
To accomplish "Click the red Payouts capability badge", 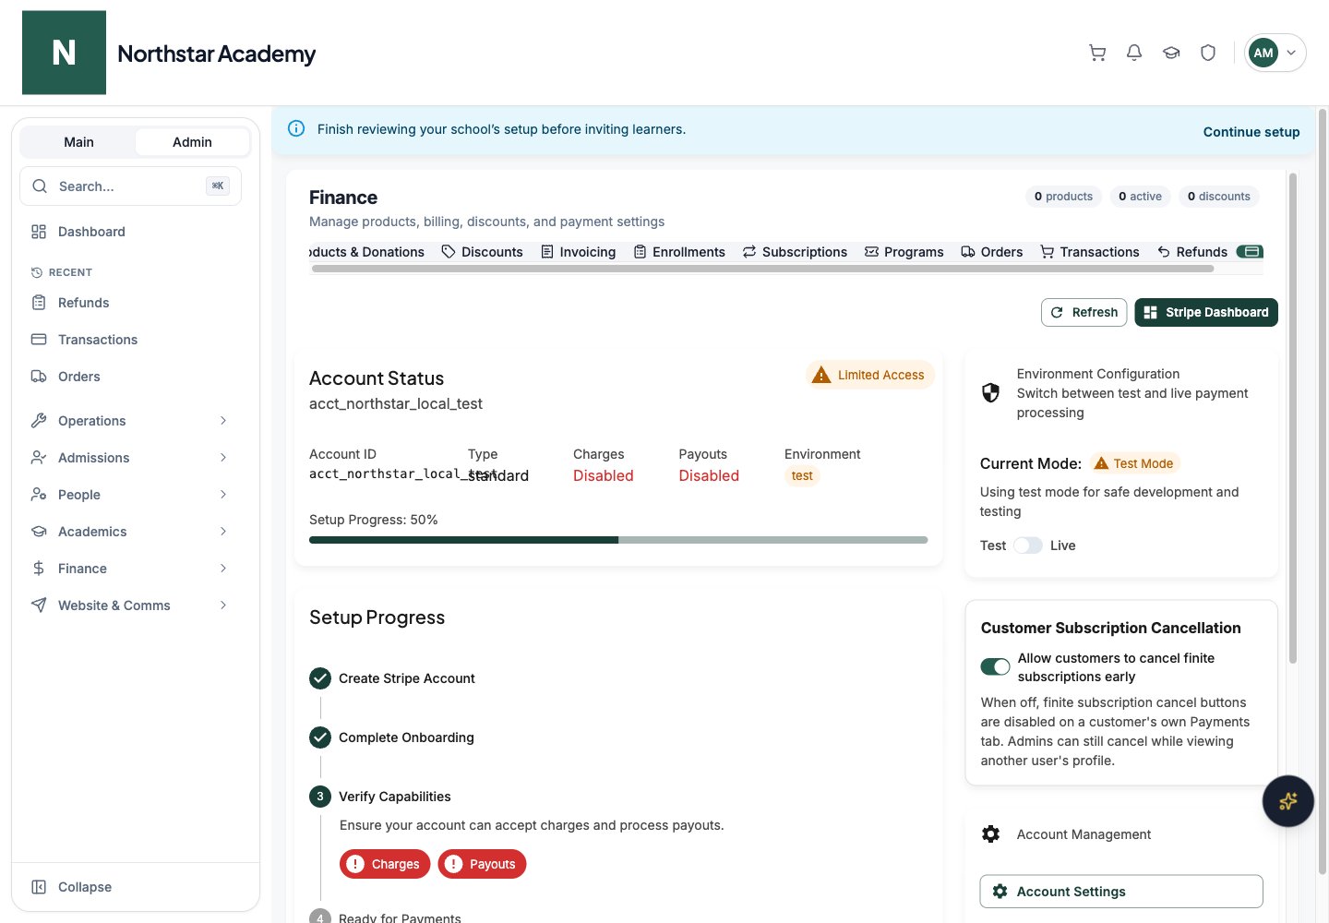I will click(482, 864).
